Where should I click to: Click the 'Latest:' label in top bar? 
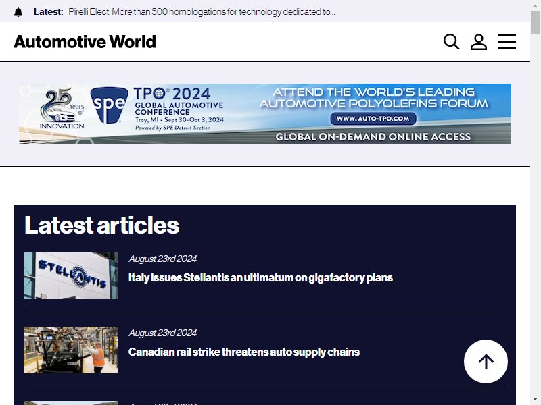(x=49, y=11)
